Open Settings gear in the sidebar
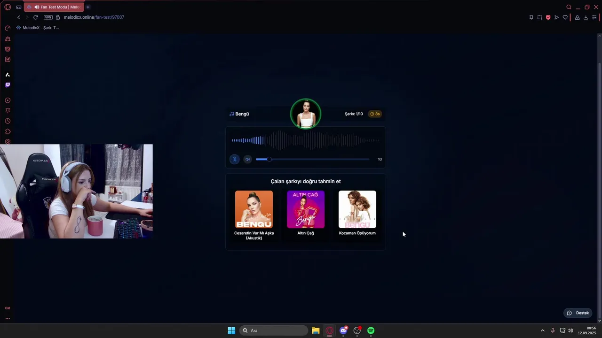602x338 pixels. (8, 141)
